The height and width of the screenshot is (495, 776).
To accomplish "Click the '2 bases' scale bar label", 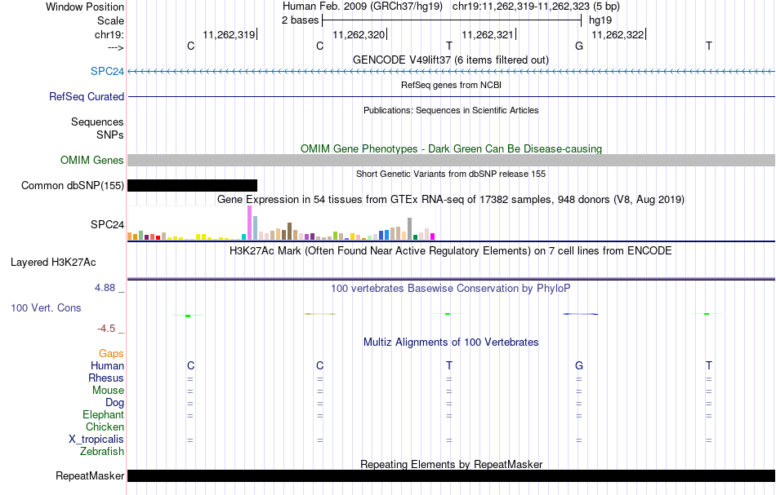I will (301, 20).
